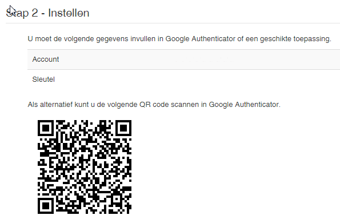Click the word "geschikte" in the first sentence
This screenshot has height=223, width=340.
(x=275, y=39)
